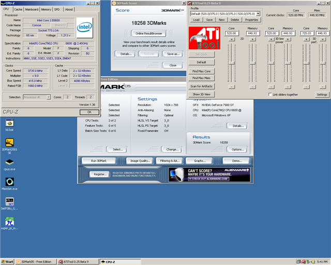Open the CPU-Z processor Selection dropdown

point(48,97)
